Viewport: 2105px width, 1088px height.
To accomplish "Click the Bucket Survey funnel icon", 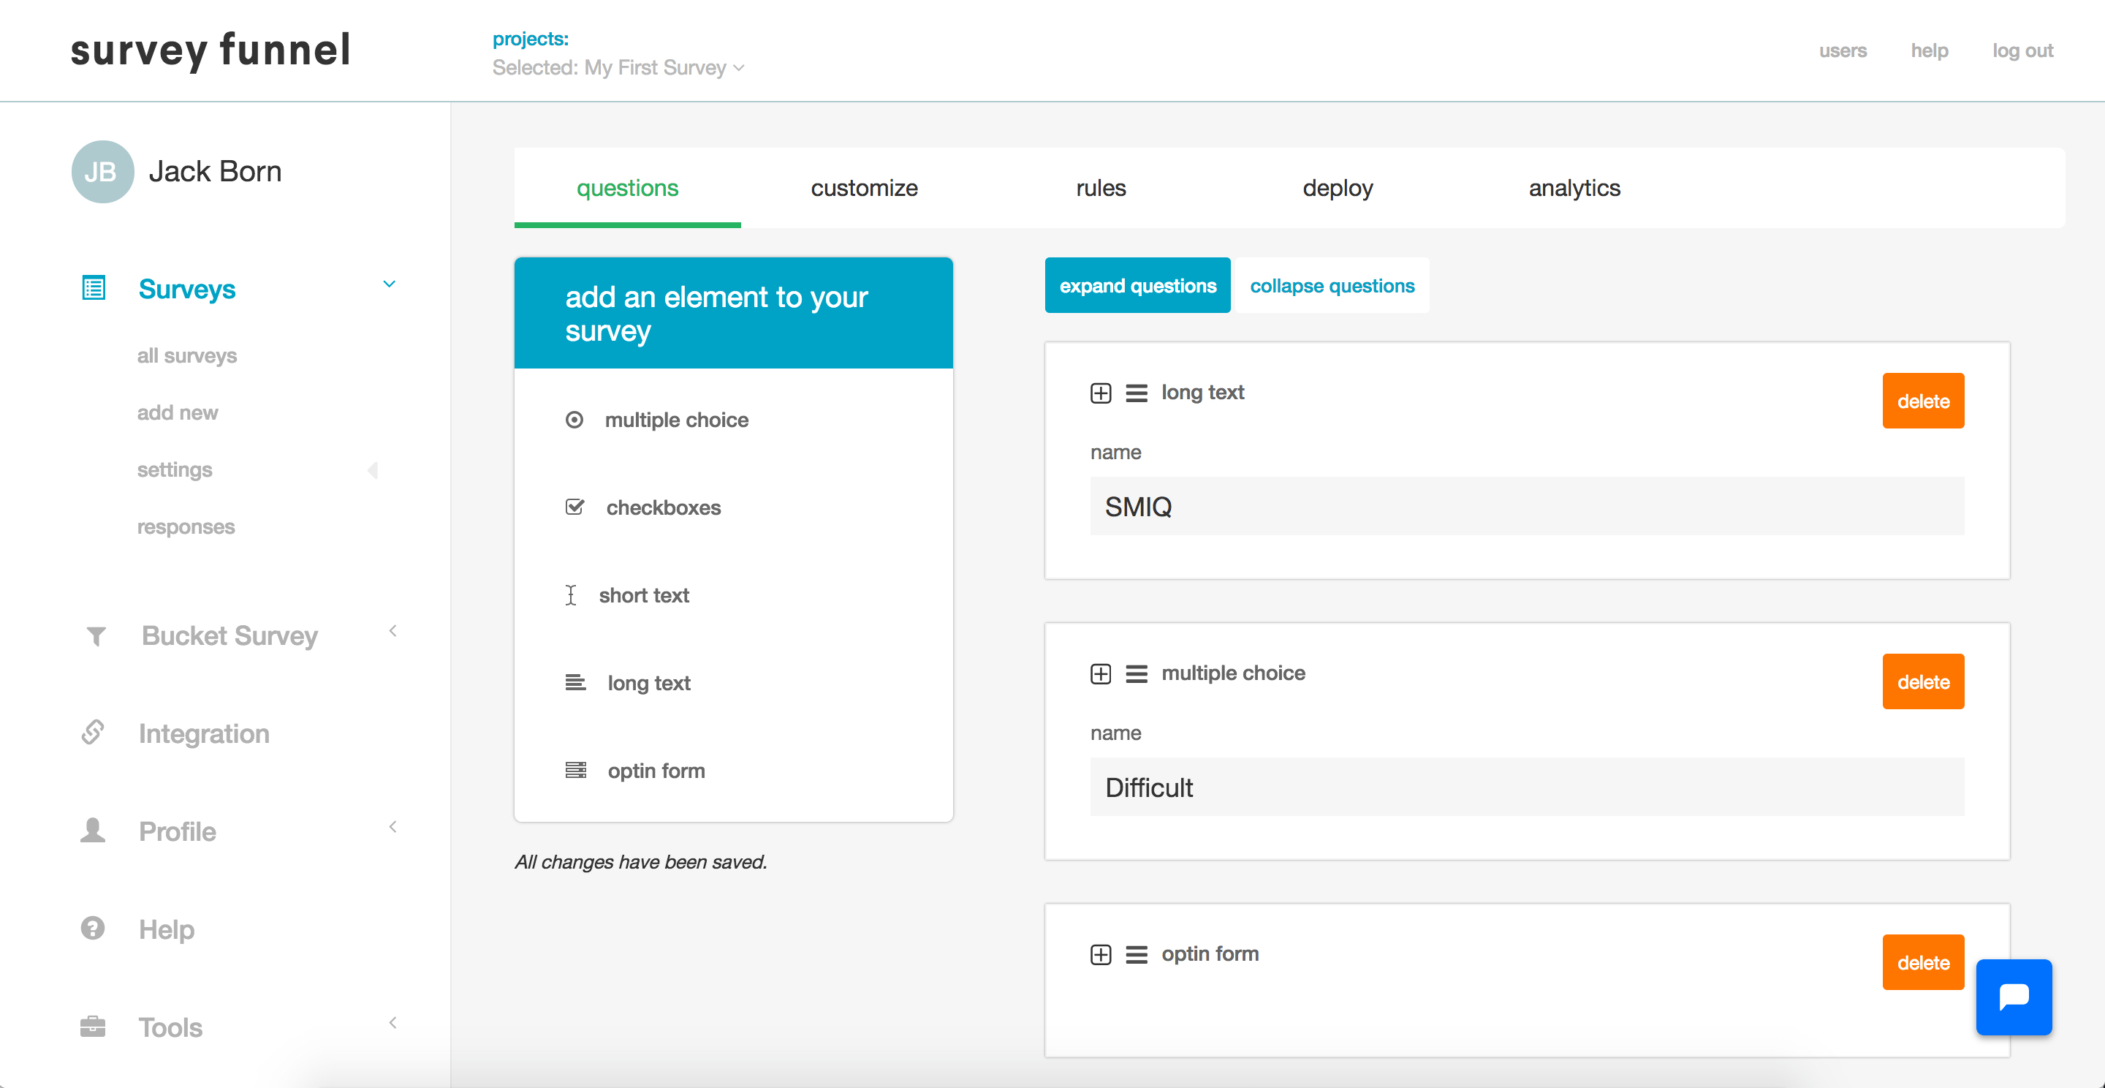I will (96, 636).
